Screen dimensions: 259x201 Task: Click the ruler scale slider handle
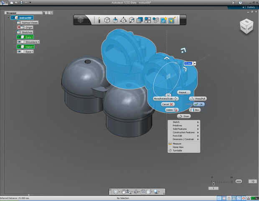[x=213, y=183]
